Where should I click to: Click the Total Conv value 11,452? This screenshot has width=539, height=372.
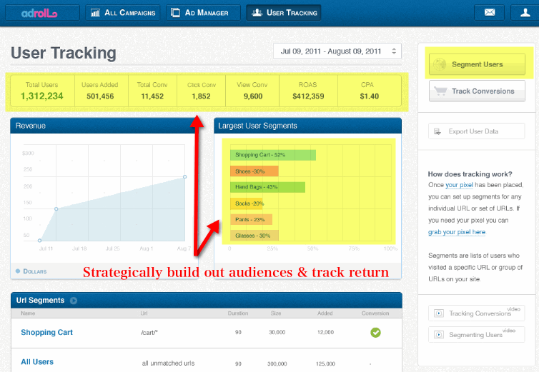click(x=152, y=96)
